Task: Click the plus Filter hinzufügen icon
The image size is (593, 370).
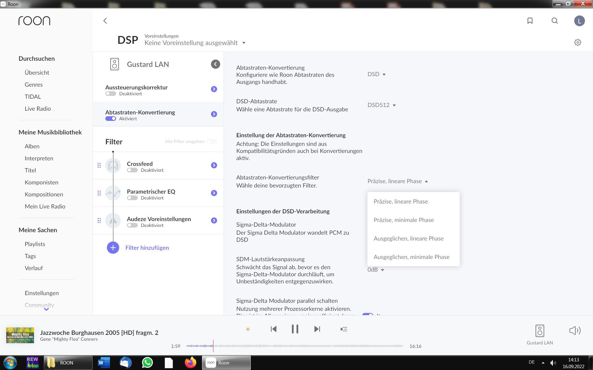Action: (x=113, y=248)
